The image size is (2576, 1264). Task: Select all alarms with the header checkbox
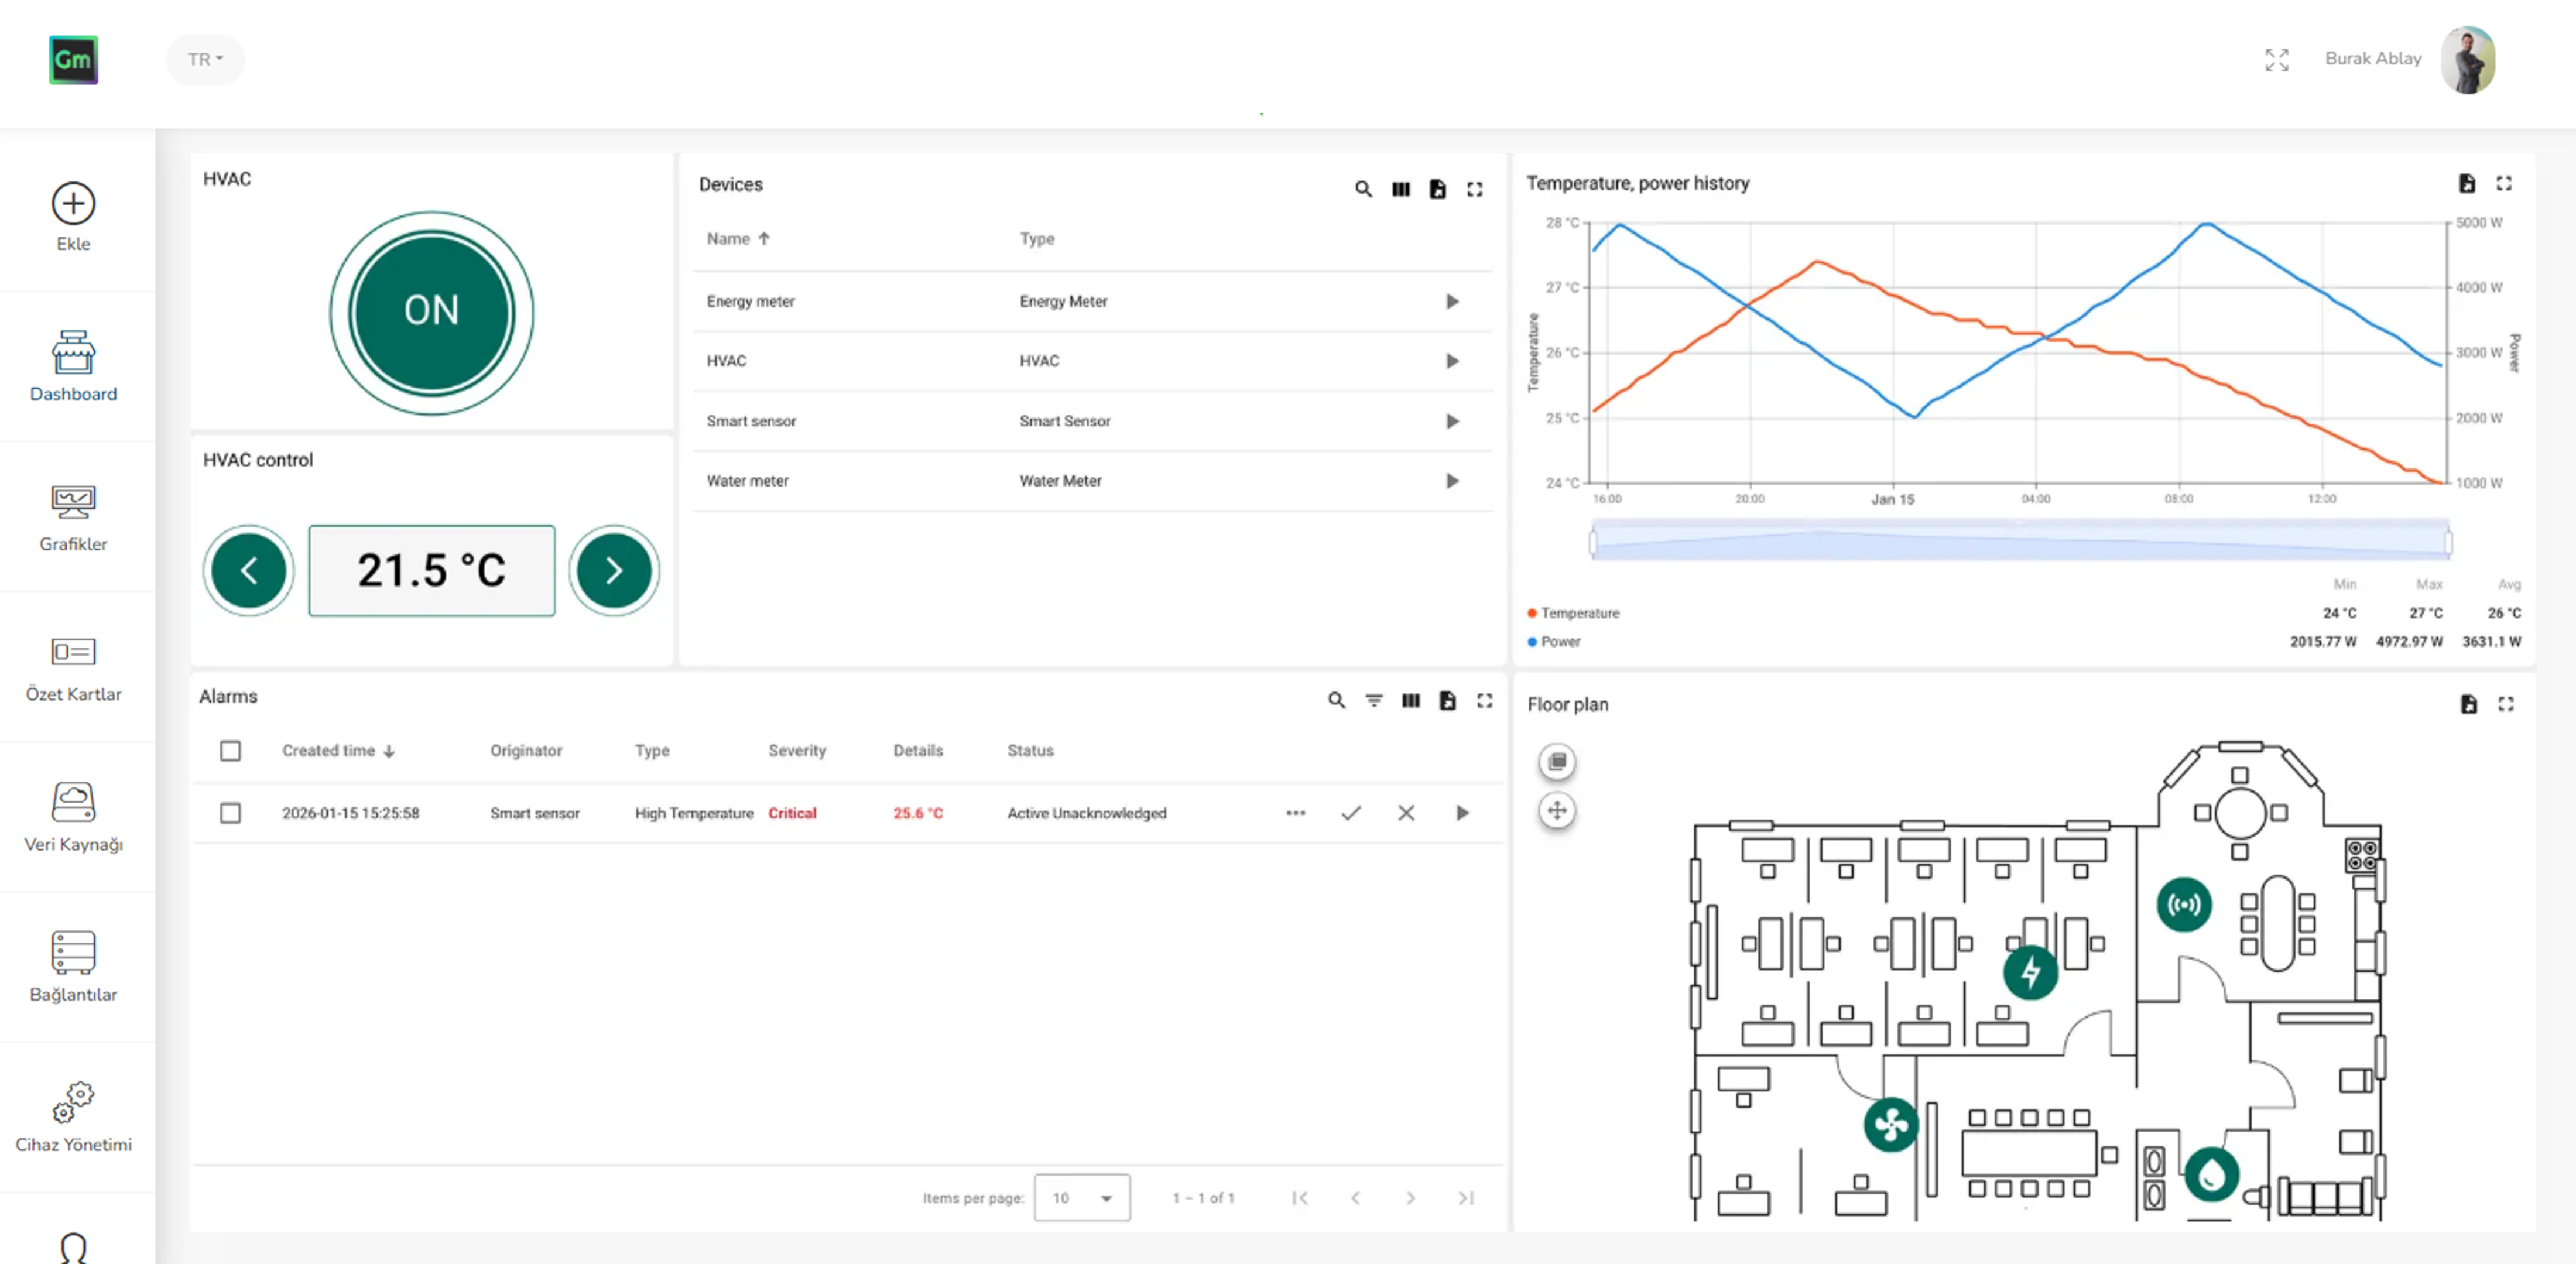coord(231,750)
